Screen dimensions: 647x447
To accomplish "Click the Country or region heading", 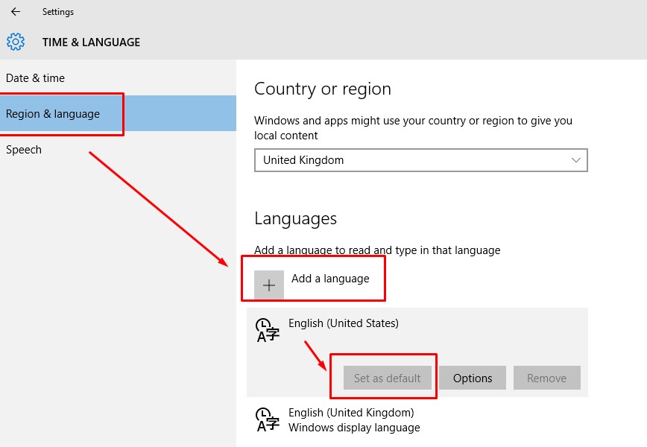I will click(x=322, y=89).
